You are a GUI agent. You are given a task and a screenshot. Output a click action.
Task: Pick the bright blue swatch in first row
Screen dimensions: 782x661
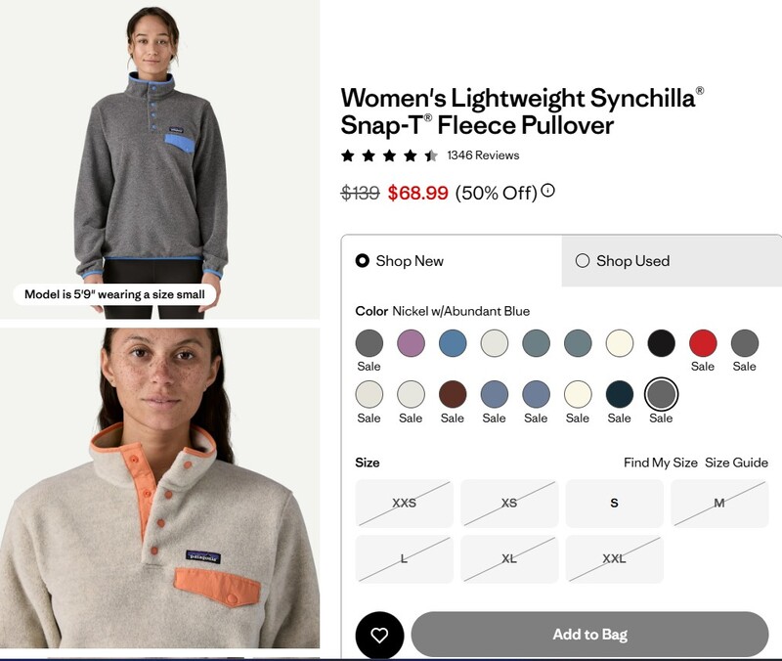(453, 343)
